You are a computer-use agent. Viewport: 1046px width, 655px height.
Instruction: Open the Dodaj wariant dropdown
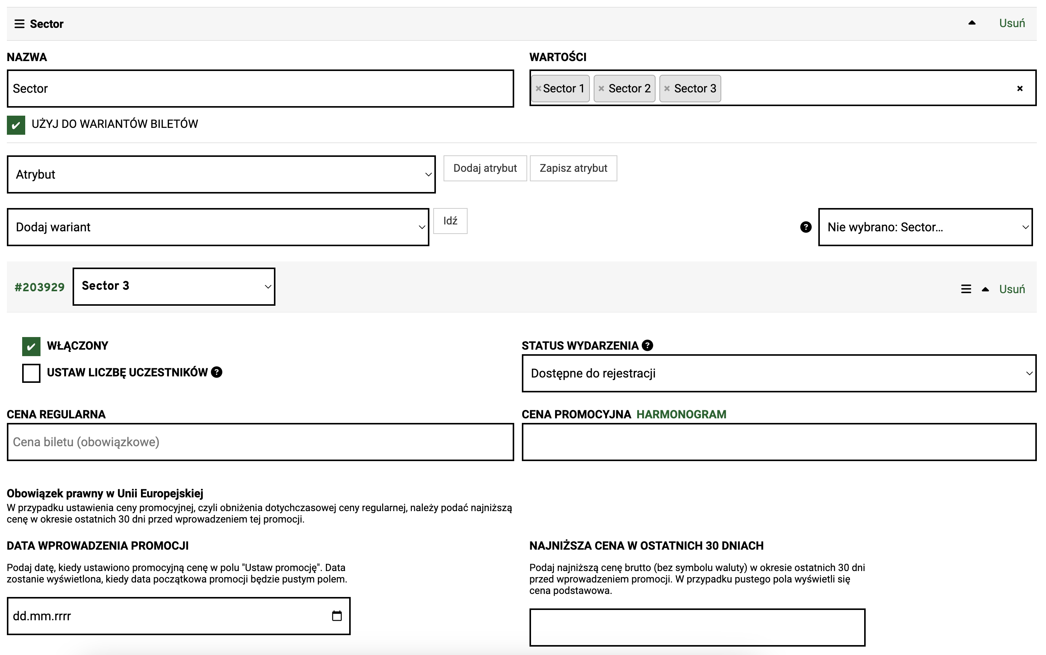click(x=218, y=227)
